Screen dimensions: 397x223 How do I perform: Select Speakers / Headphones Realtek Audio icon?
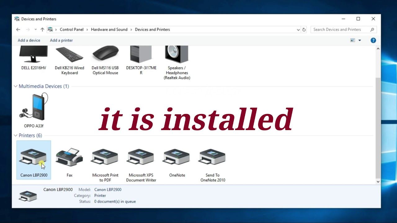pos(177,55)
